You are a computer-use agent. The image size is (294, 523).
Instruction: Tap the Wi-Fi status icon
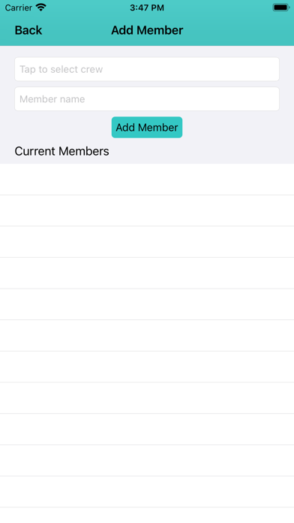[x=41, y=8]
